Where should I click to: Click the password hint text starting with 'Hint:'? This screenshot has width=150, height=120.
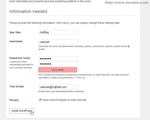pos(84,76)
